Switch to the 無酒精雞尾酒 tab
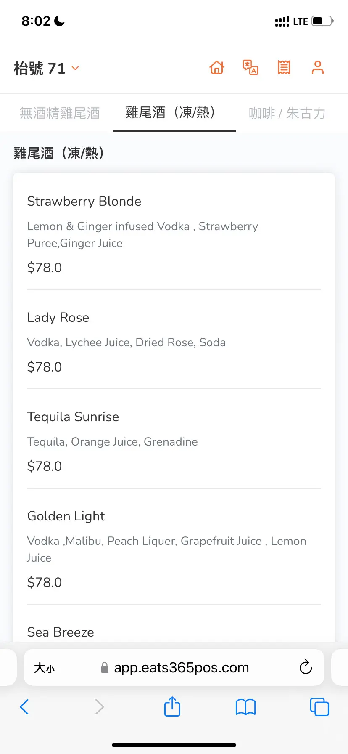348x754 pixels. click(x=60, y=113)
